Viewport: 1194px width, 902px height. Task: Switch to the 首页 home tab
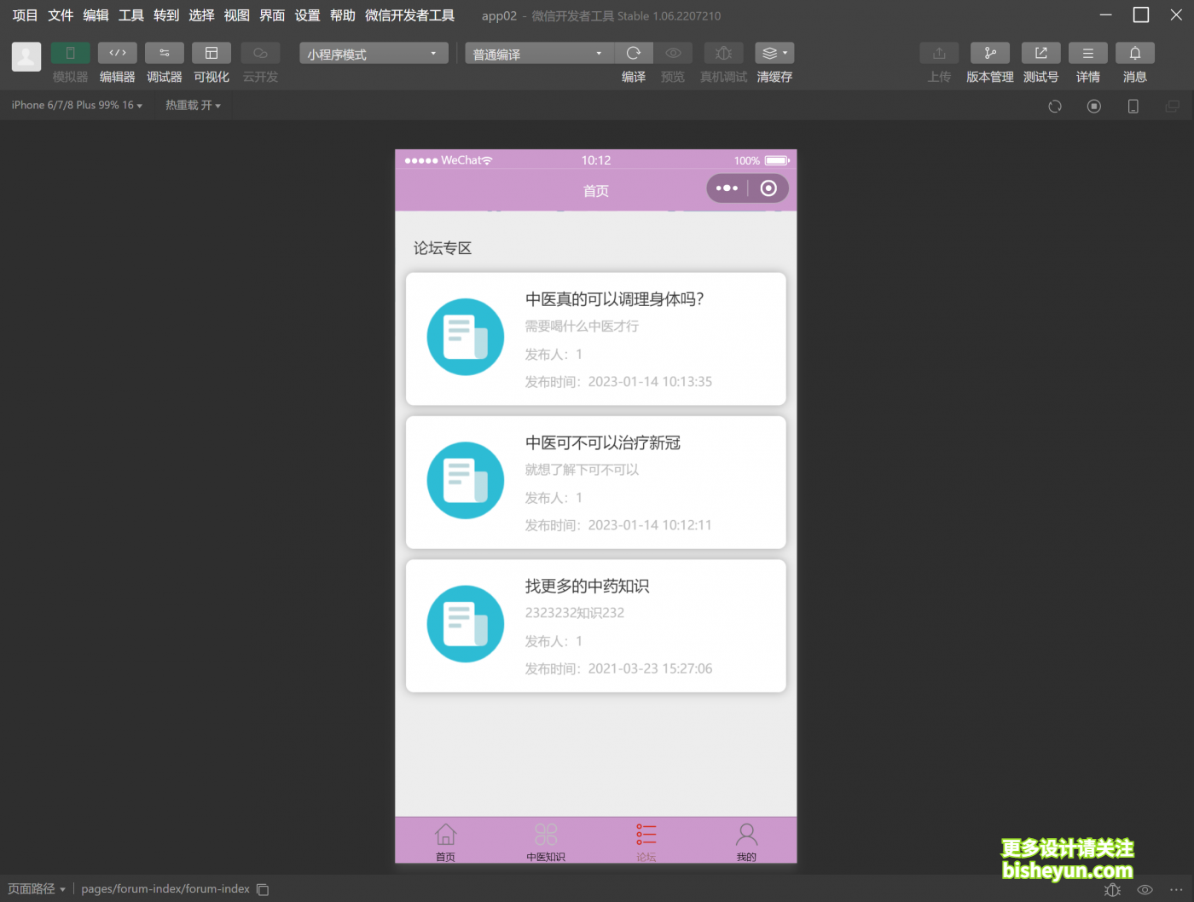445,841
